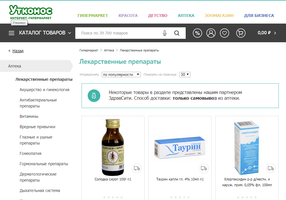This screenshot has width=286, height=200.
Task: Open Акушерство и гинекология category
Action: pos(45,90)
